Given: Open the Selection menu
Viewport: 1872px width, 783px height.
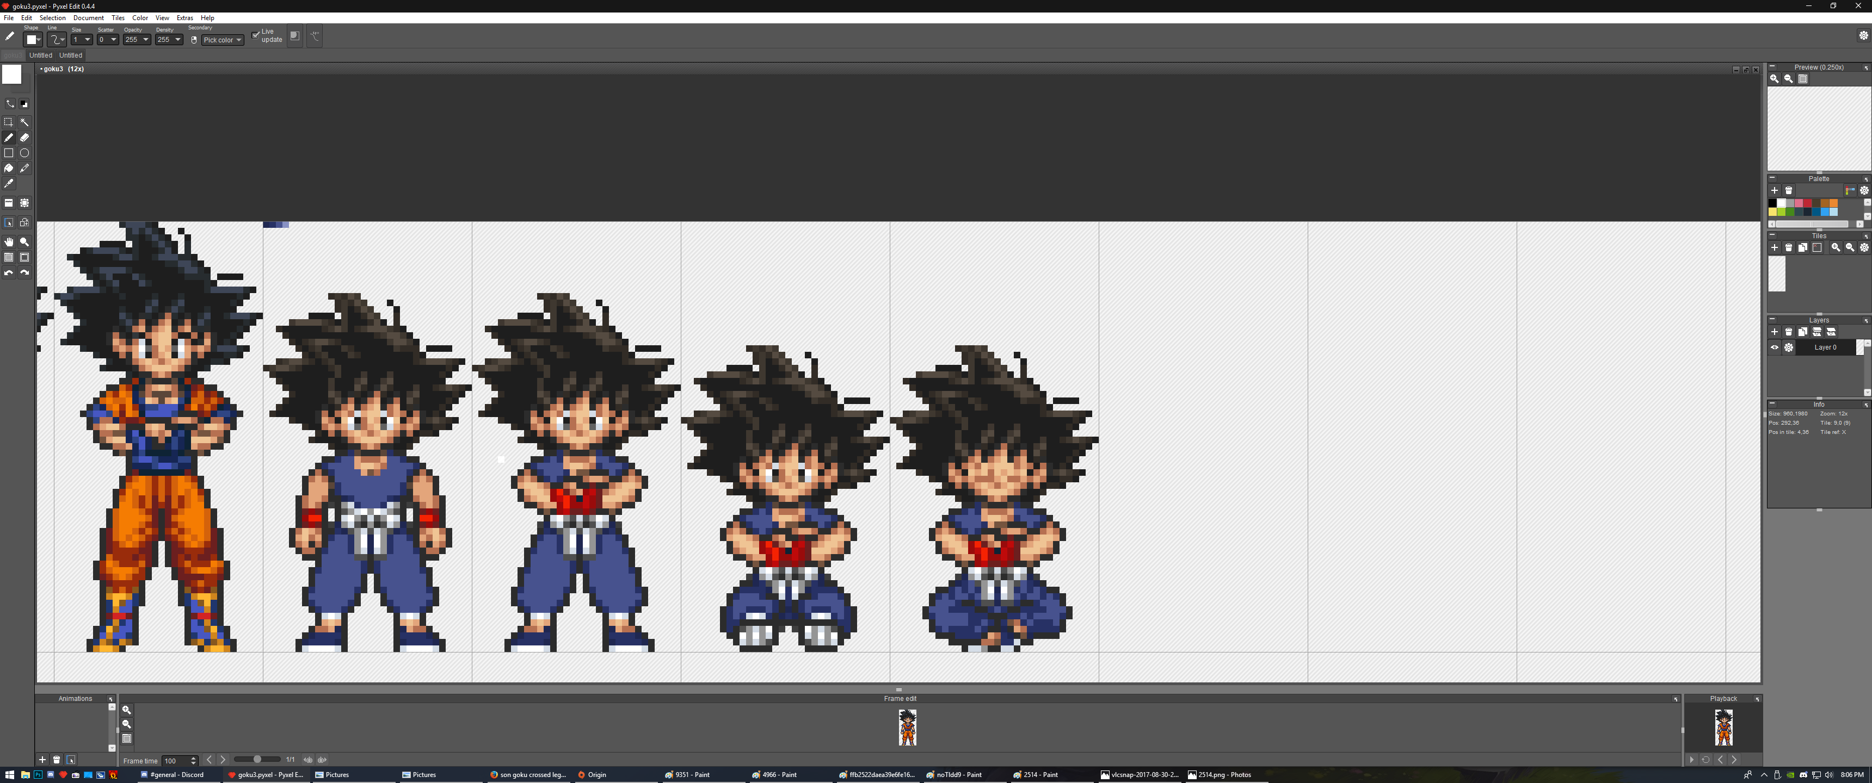Looking at the screenshot, I should 52,18.
